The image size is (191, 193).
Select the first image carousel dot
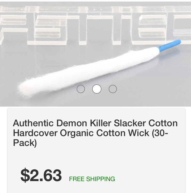click(x=81, y=89)
